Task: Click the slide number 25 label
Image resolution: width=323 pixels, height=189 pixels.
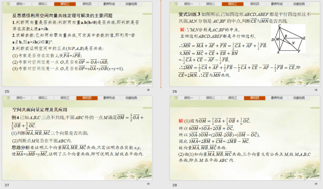Action: [x=7, y=91]
